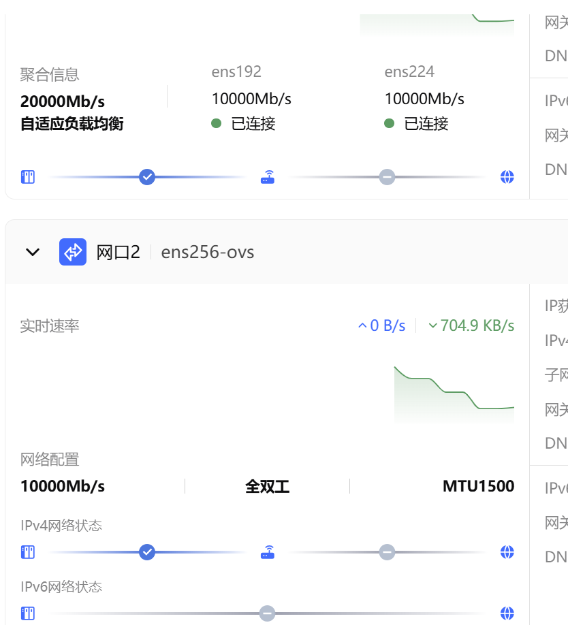This screenshot has width=568, height=625.
Task: Click the device icon under IPv6网络状态
Action: point(27,613)
